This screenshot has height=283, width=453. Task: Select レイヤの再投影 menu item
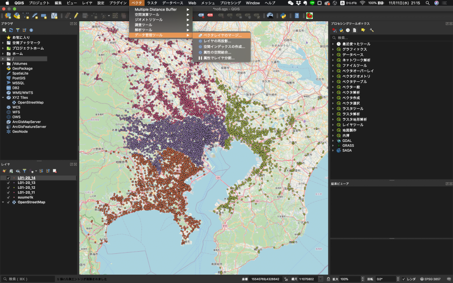[x=221, y=41]
